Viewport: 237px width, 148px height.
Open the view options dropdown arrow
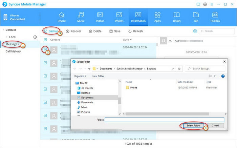point(215,76)
